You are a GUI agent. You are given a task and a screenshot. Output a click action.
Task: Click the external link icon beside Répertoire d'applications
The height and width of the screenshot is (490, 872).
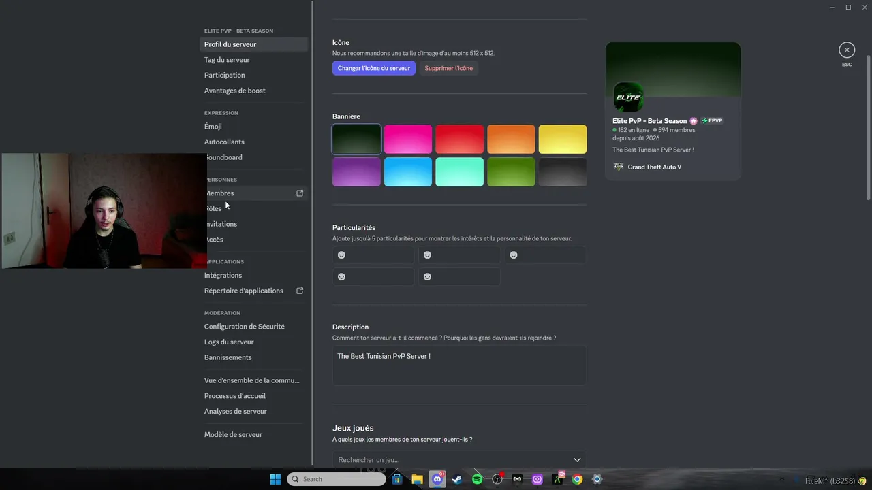point(300,291)
